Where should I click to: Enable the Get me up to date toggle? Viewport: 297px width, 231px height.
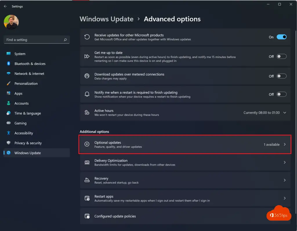(x=281, y=57)
